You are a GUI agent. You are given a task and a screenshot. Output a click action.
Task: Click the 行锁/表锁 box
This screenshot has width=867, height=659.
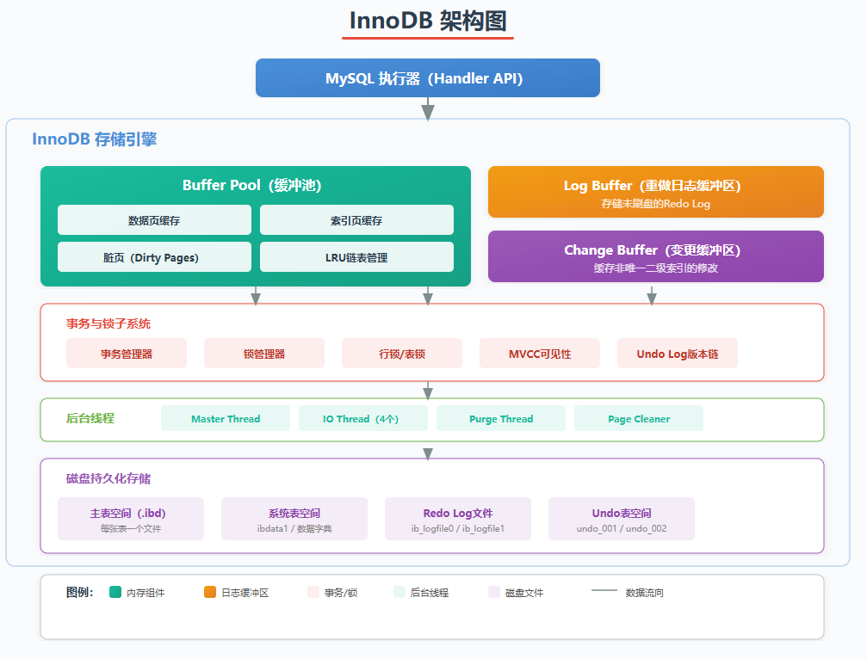coord(402,354)
